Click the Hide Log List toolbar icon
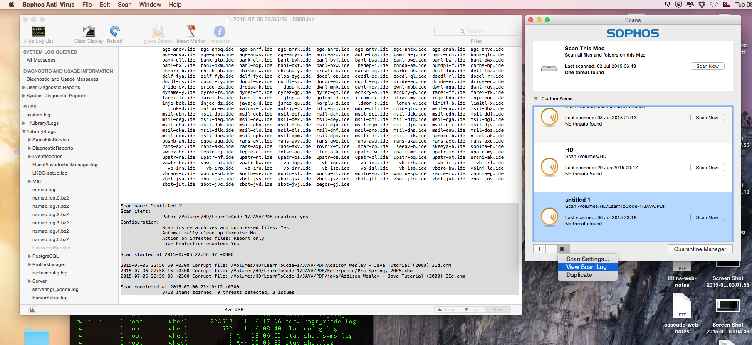This screenshot has height=345, width=752. coord(39,32)
